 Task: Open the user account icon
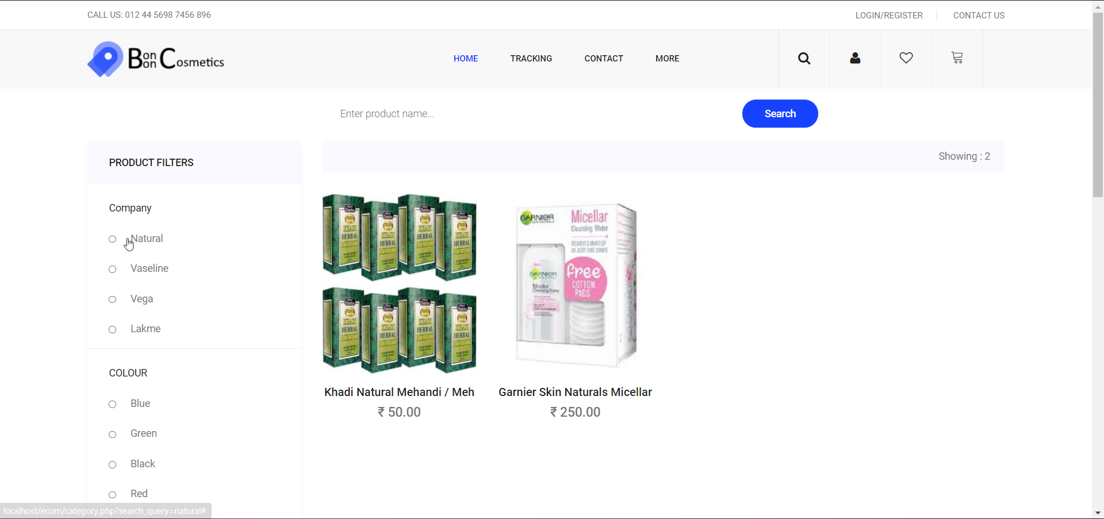click(x=855, y=58)
